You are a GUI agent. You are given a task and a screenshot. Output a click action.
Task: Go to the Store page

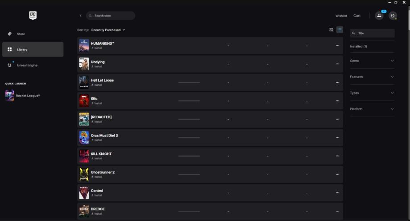pyautogui.click(x=21, y=34)
